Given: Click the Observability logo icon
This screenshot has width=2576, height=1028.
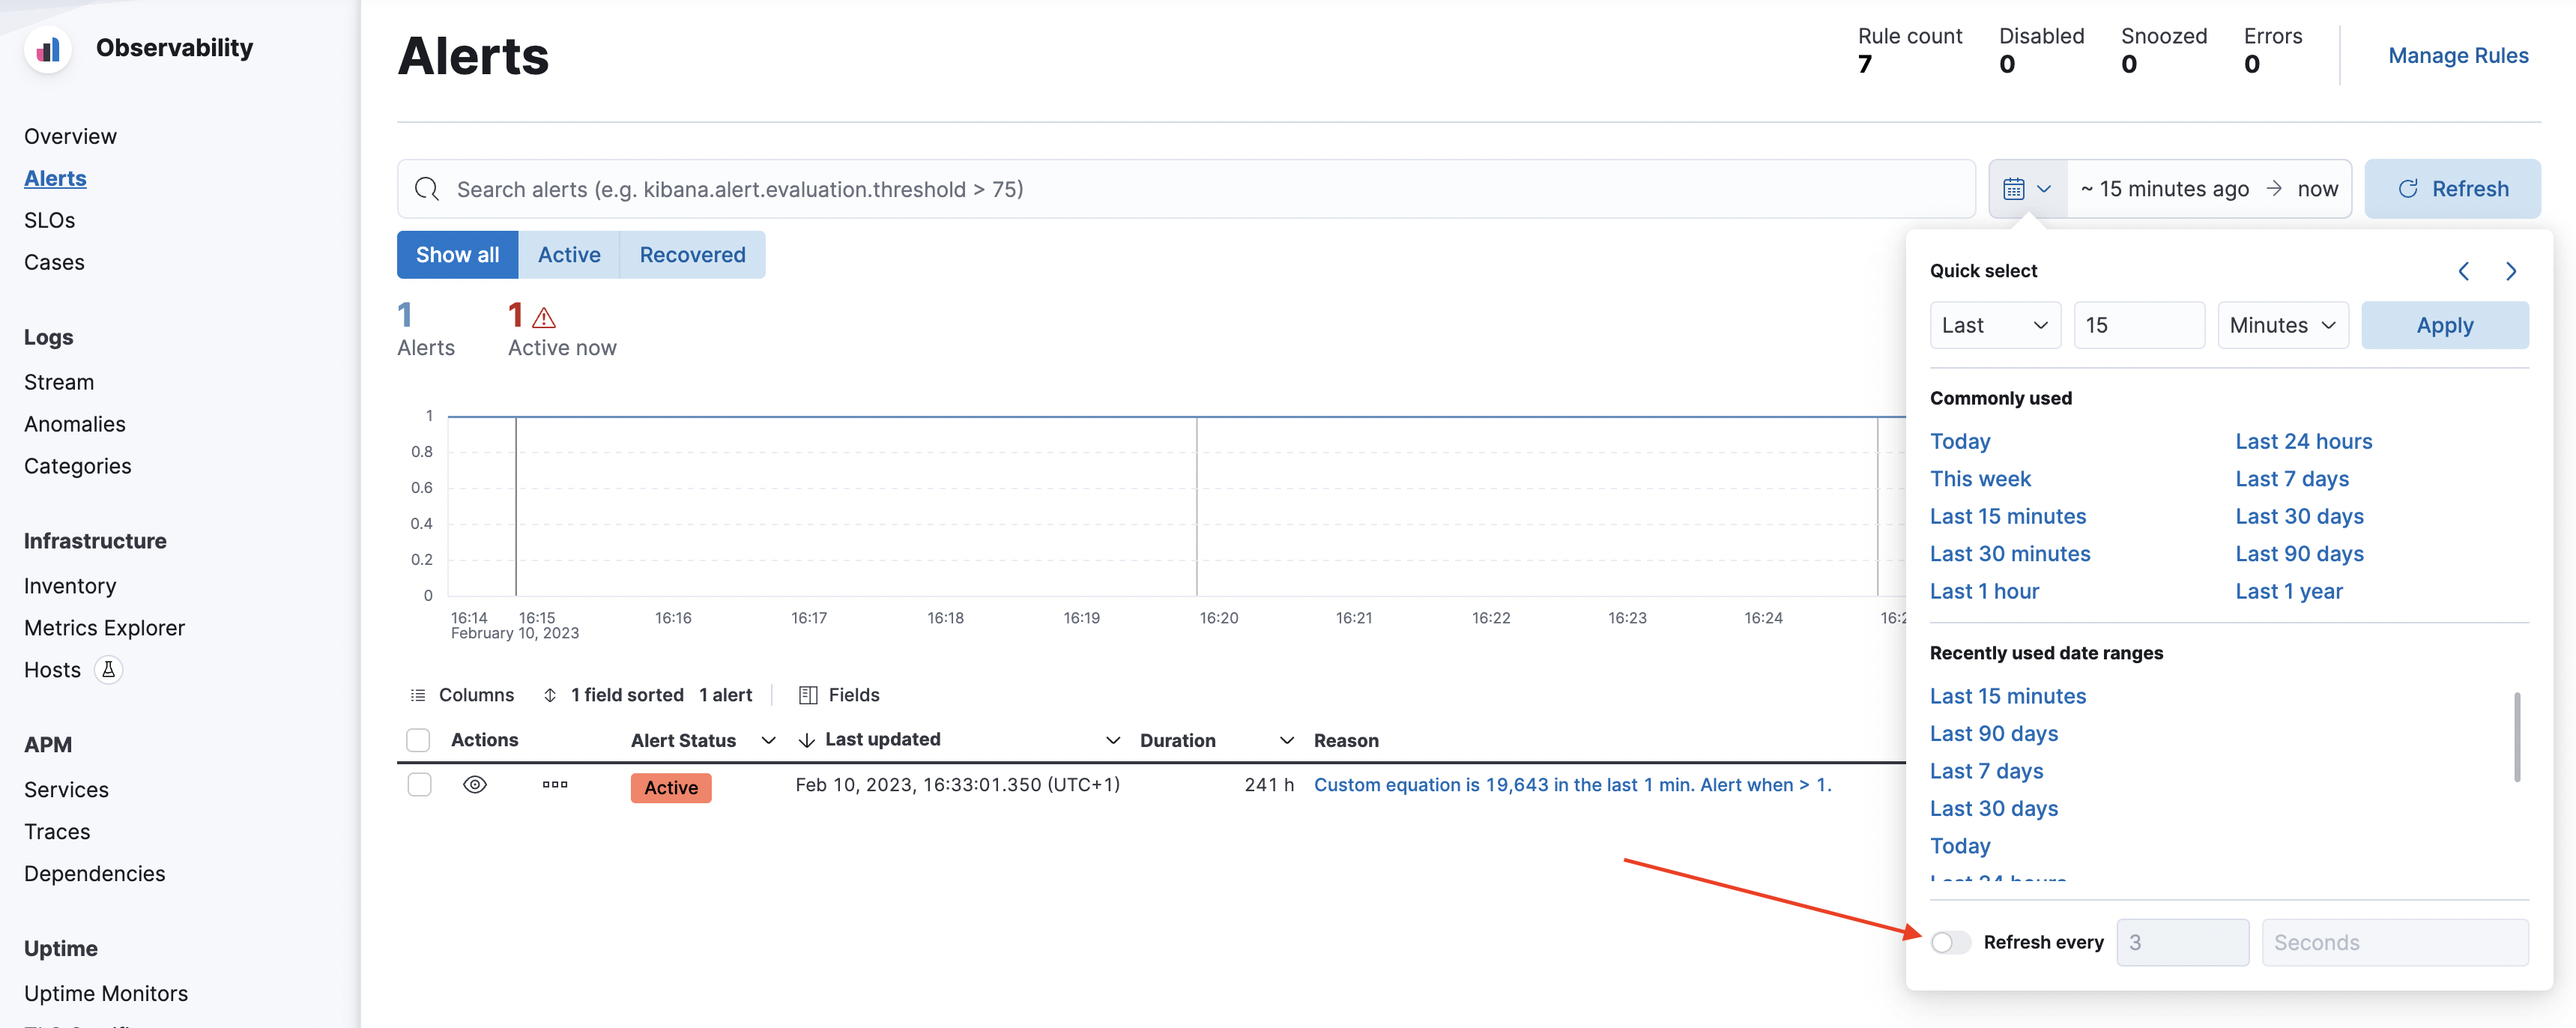Looking at the screenshot, I should click(x=47, y=47).
